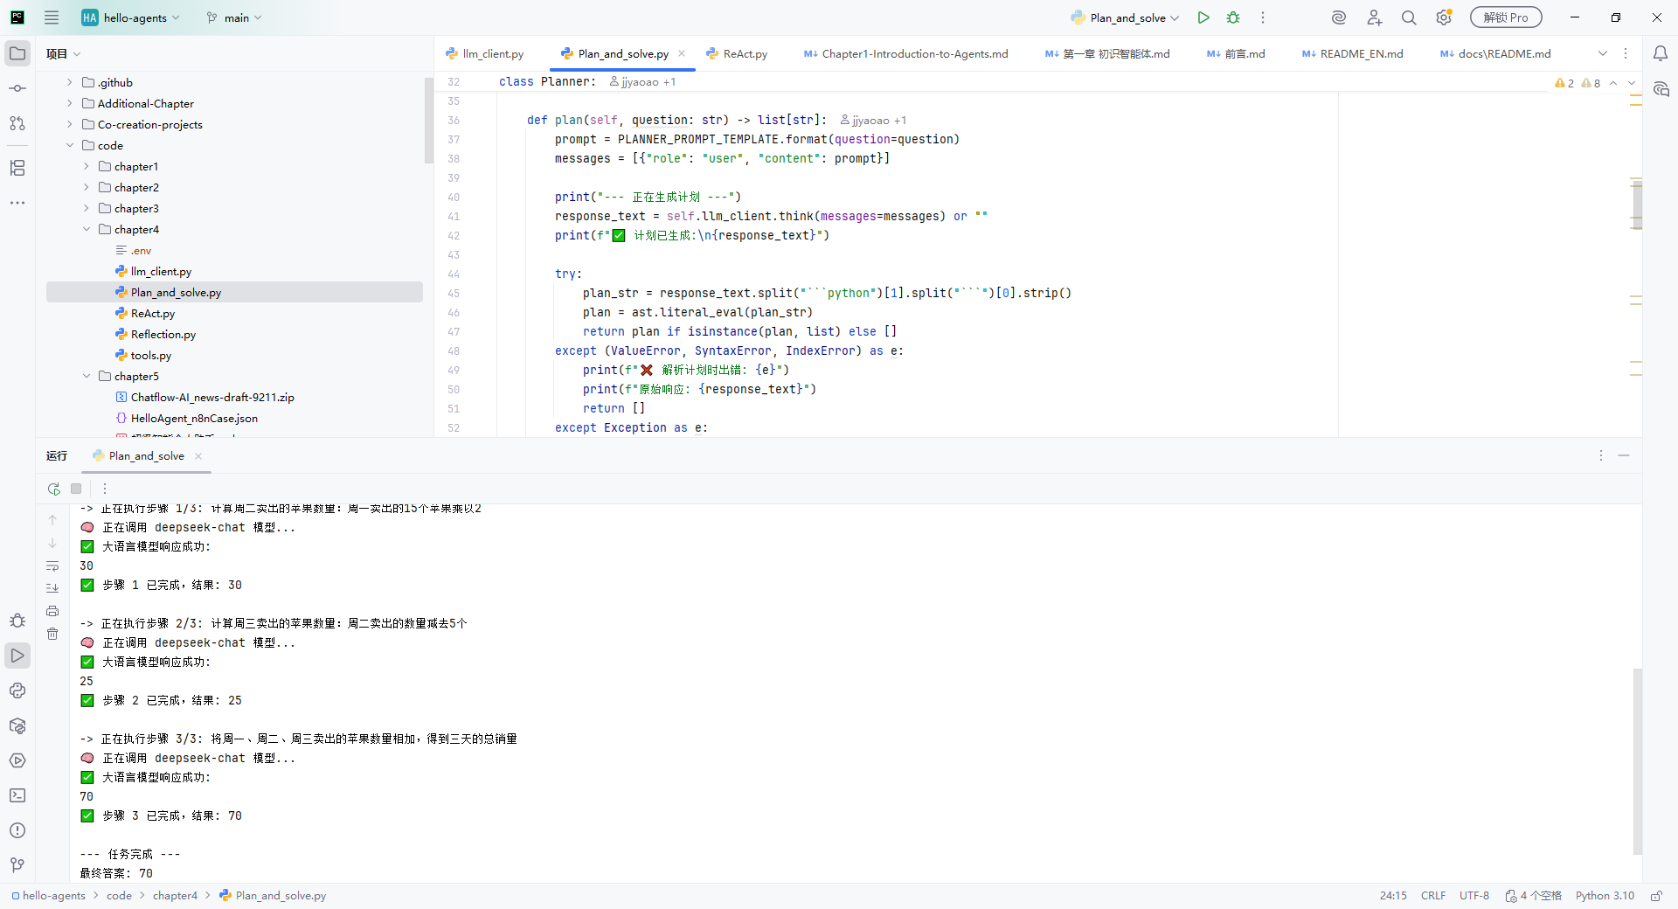
Task: Open the AI assistant swirl icon
Action: pos(1338,17)
